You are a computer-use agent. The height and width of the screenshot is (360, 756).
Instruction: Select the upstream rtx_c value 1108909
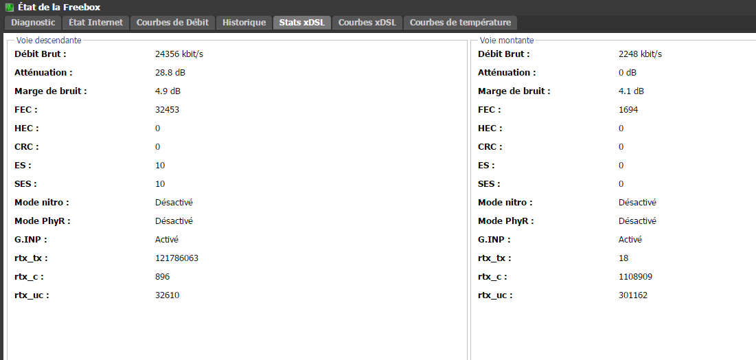pyautogui.click(x=635, y=277)
